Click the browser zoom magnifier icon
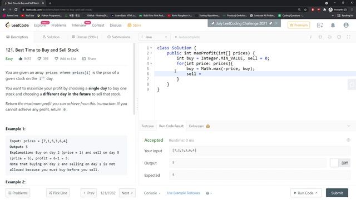The height and width of the screenshot is (200, 356). click(x=299, y=9)
